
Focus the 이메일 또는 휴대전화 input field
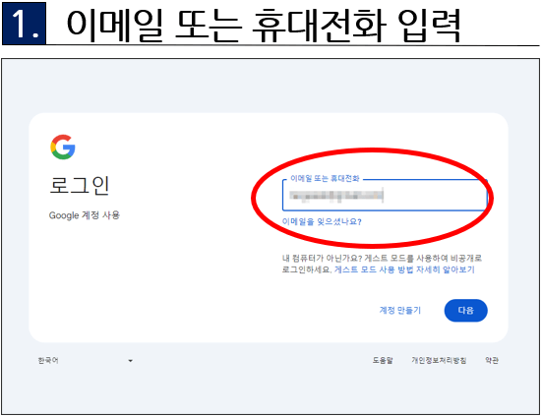(385, 195)
